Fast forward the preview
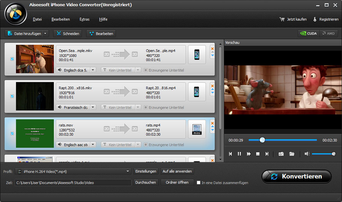Image resolution: width=342 pixels, height=202 pixels. (x=249, y=154)
